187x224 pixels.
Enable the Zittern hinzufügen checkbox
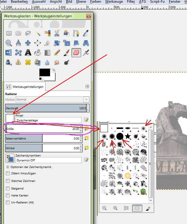(x=8, y=173)
